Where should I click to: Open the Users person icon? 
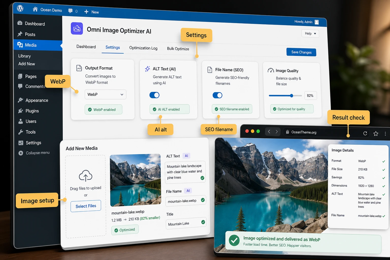tap(21, 121)
